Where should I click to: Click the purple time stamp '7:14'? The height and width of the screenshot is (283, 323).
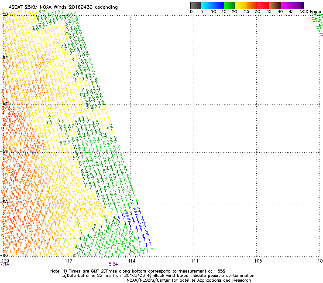click(x=4, y=264)
